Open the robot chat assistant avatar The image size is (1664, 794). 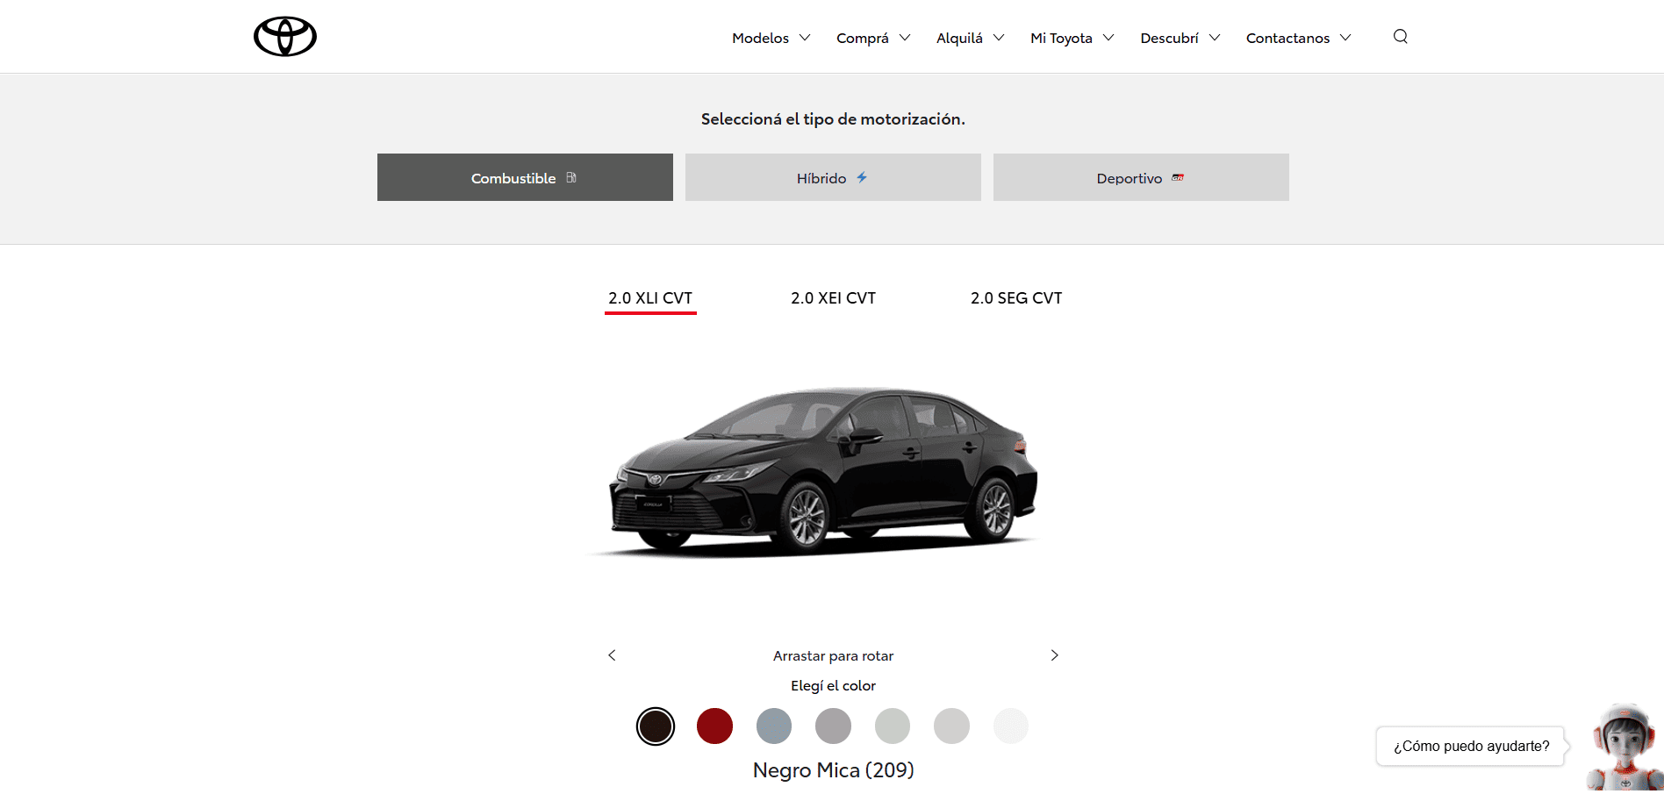point(1625,747)
